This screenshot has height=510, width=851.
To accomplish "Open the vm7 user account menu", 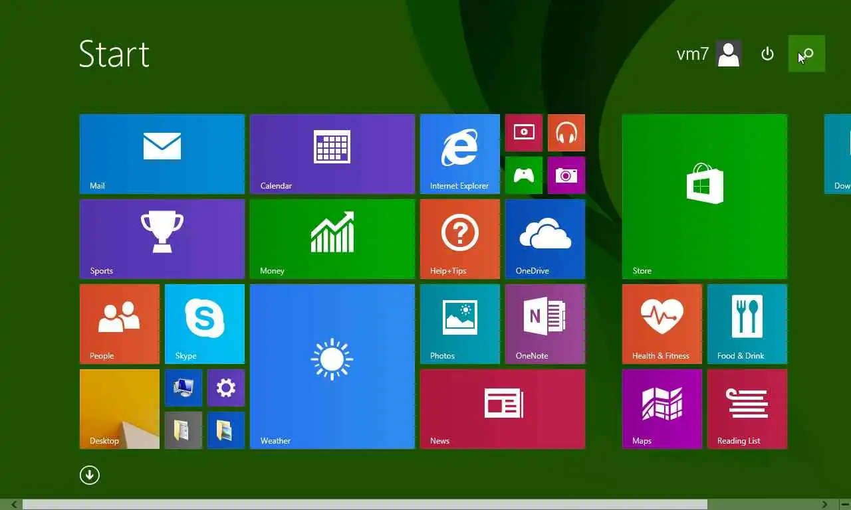I will pos(709,54).
